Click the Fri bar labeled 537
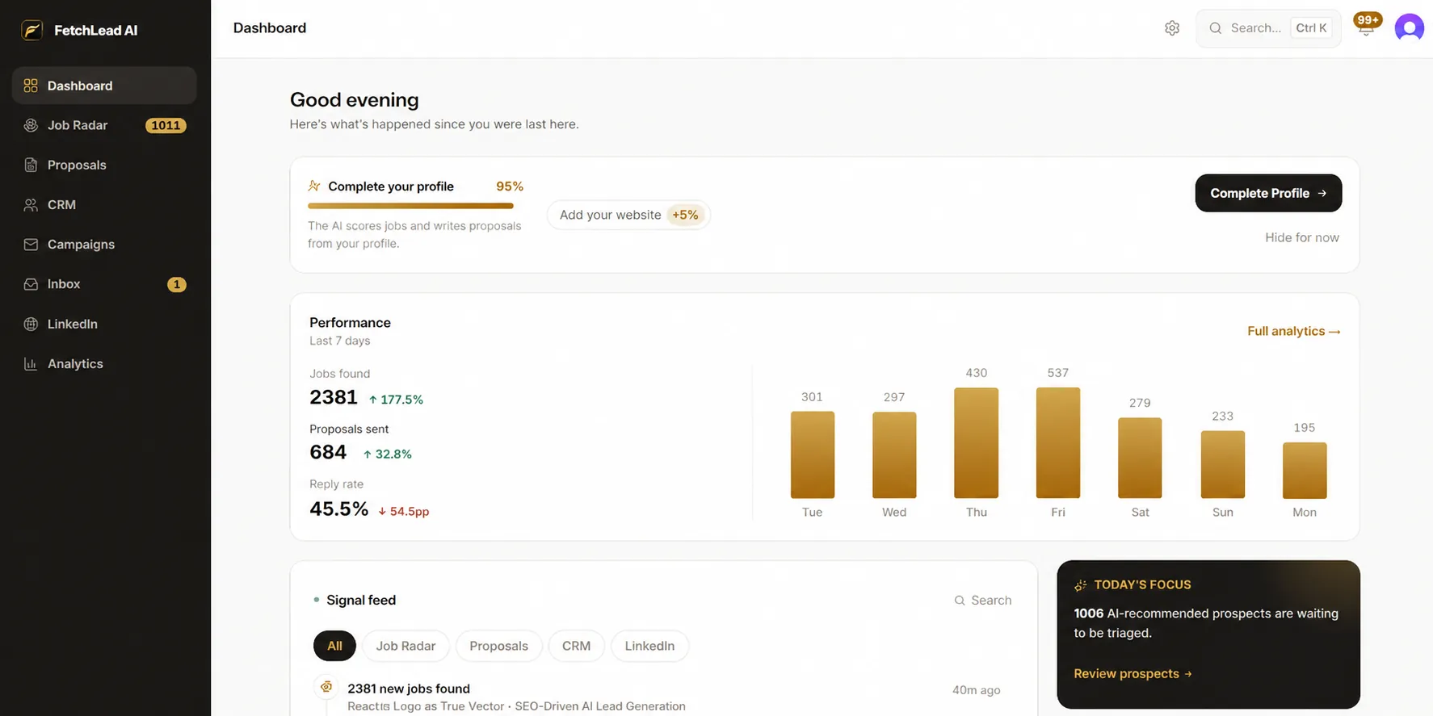 click(1057, 442)
